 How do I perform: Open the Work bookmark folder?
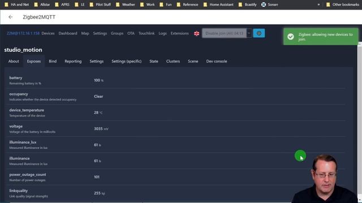click(x=147, y=5)
